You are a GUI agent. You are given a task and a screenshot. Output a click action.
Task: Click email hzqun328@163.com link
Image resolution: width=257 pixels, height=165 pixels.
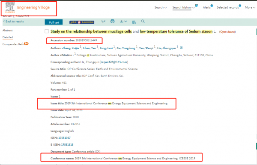point(114,62)
